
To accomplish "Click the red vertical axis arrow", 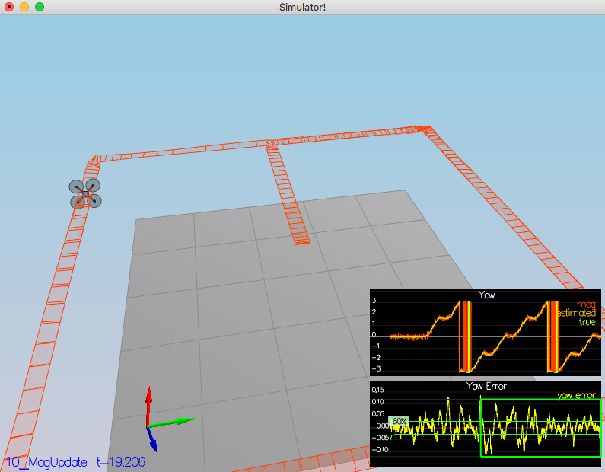I will pyautogui.click(x=148, y=407).
